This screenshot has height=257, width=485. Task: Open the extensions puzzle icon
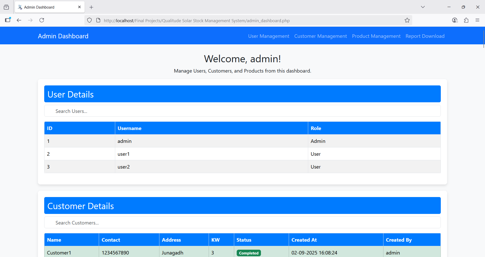(x=466, y=20)
